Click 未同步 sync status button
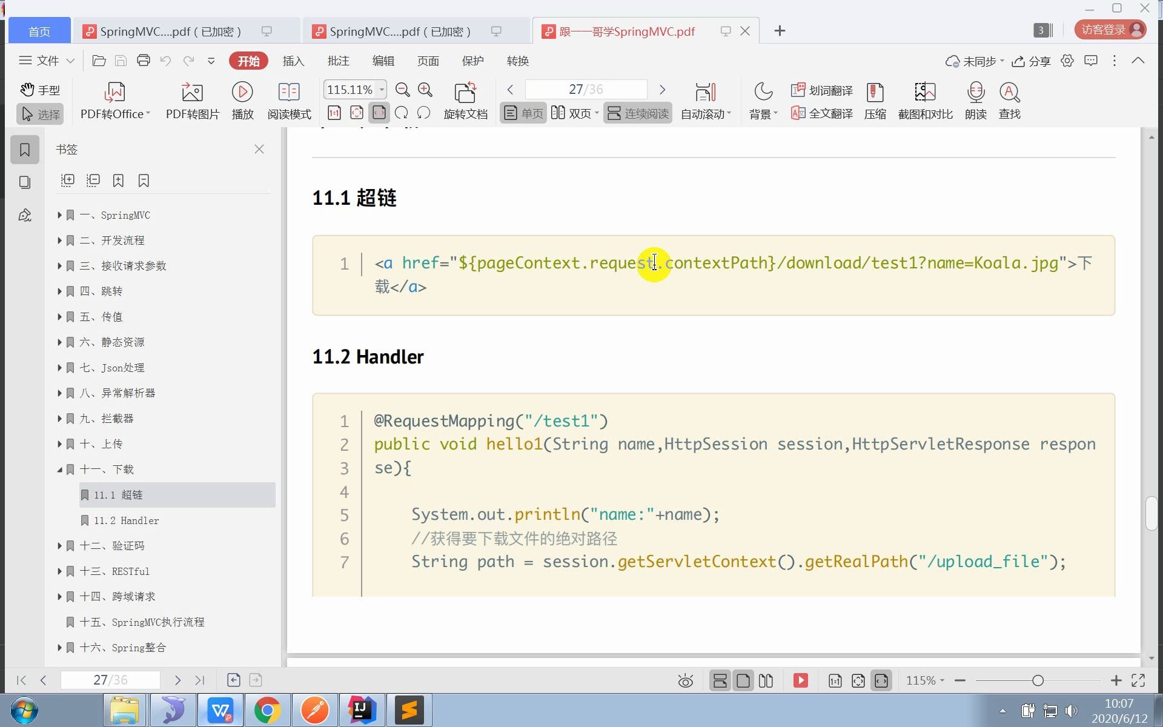 click(974, 61)
